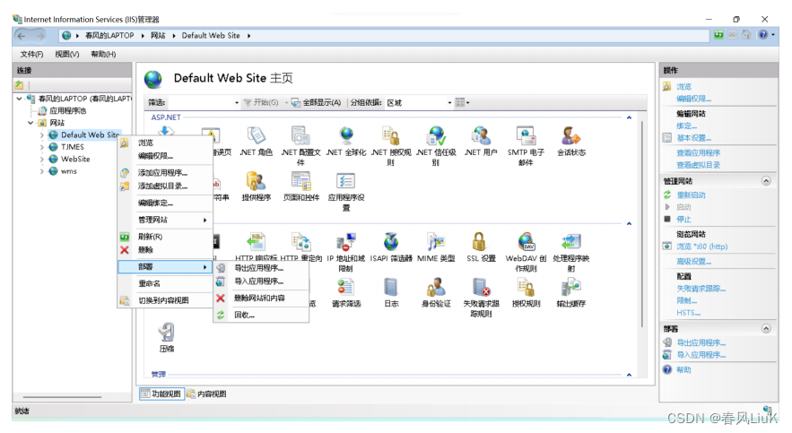Viewport: 792px width, 433px height.
Task: Open the 压缩 feature icon
Action: pos(167,338)
